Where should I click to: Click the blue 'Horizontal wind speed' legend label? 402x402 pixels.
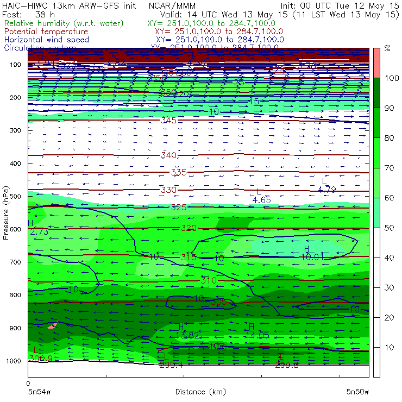pyautogui.click(x=47, y=40)
